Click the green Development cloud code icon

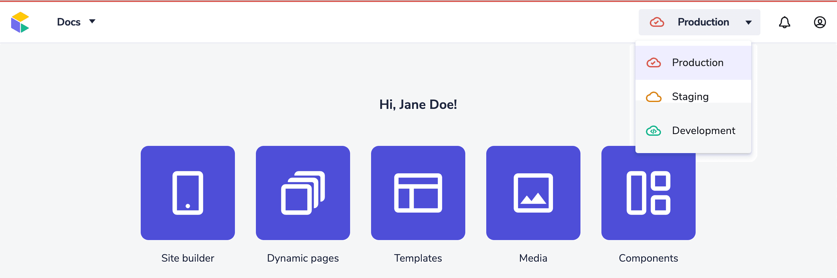point(653,131)
